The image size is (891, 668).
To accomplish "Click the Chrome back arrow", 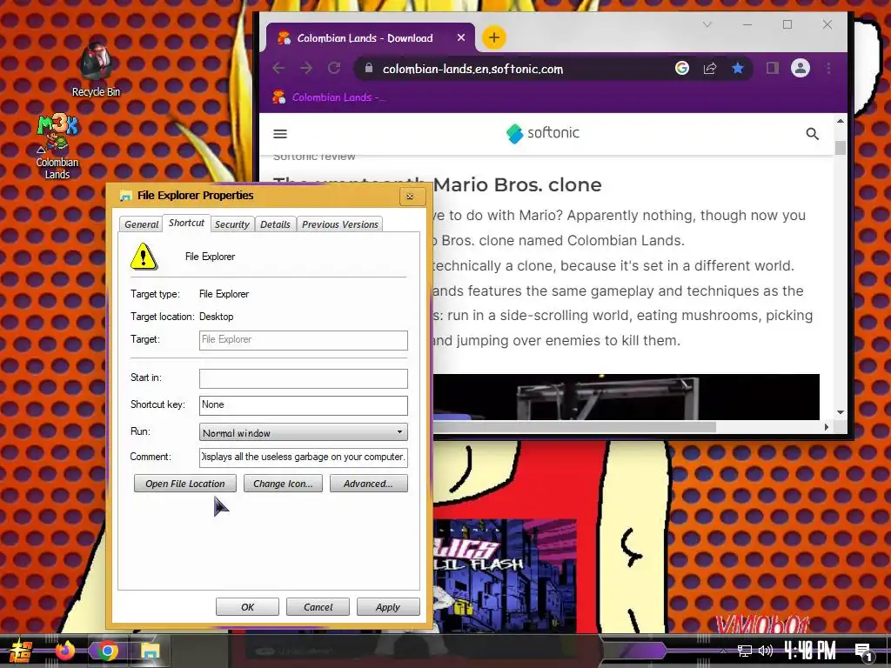I will click(x=278, y=68).
